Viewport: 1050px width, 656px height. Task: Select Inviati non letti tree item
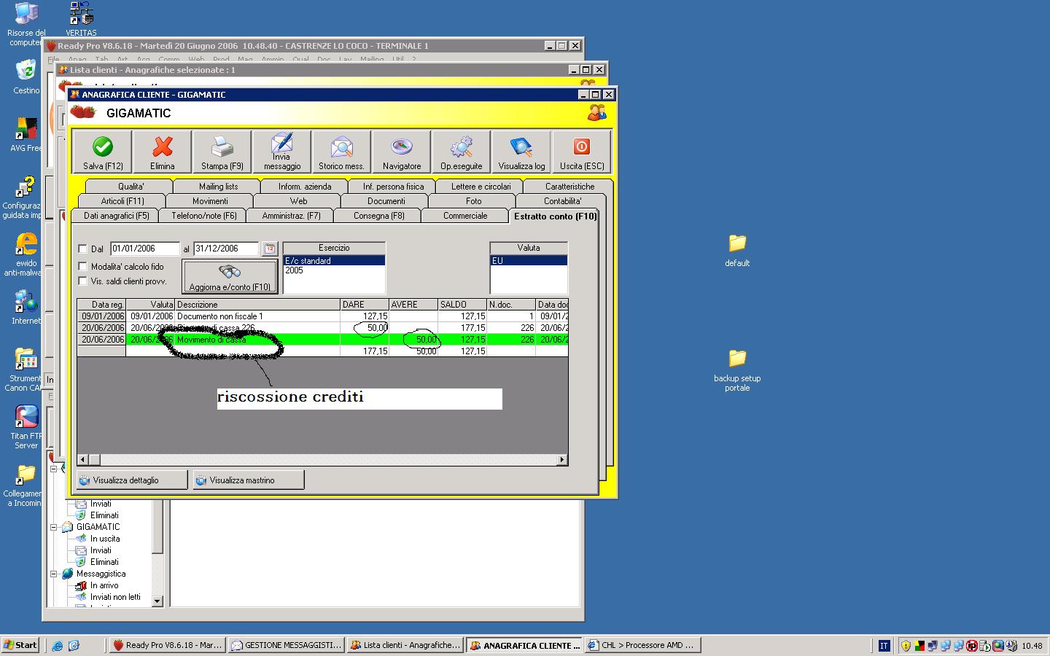pyautogui.click(x=115, y=597)
